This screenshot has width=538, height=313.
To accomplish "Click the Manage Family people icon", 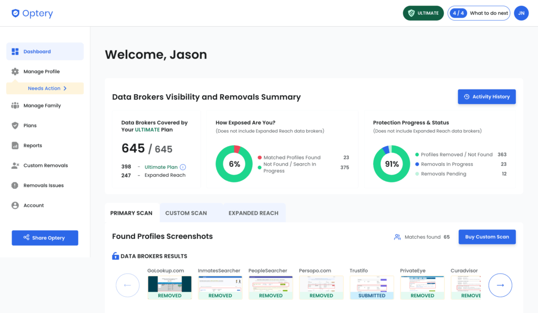I will pos(15,106).
